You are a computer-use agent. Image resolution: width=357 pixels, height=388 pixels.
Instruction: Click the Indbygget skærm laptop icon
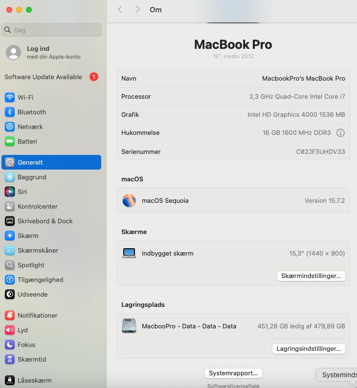pos(129,253)
